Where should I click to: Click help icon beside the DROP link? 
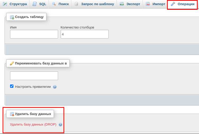coord(60,125)
